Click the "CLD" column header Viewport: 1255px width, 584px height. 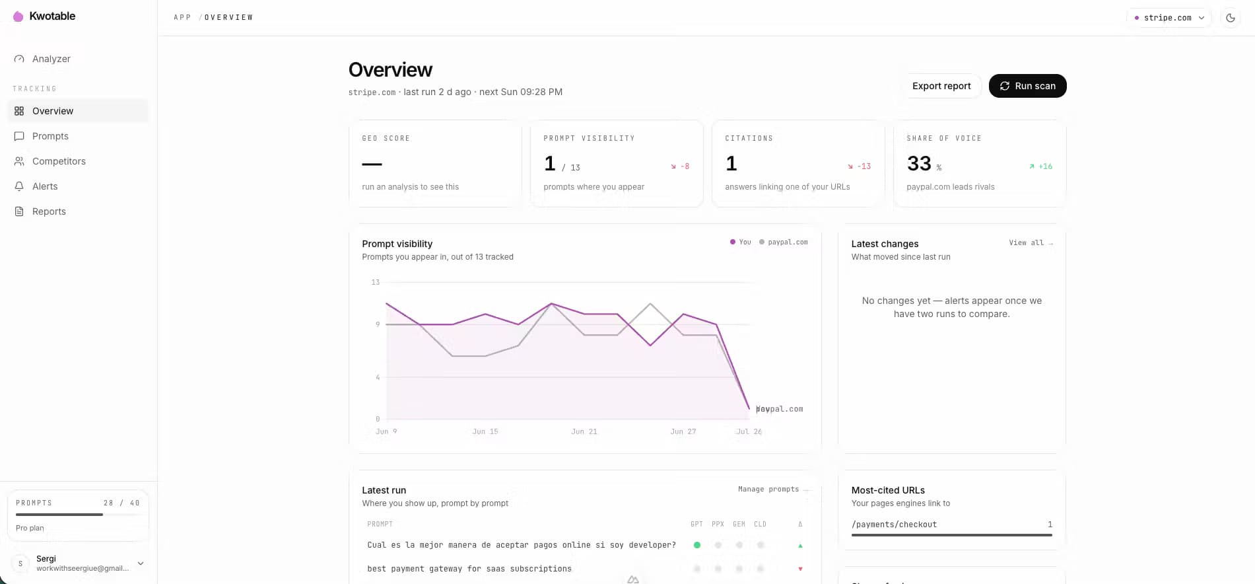point(760,524)
